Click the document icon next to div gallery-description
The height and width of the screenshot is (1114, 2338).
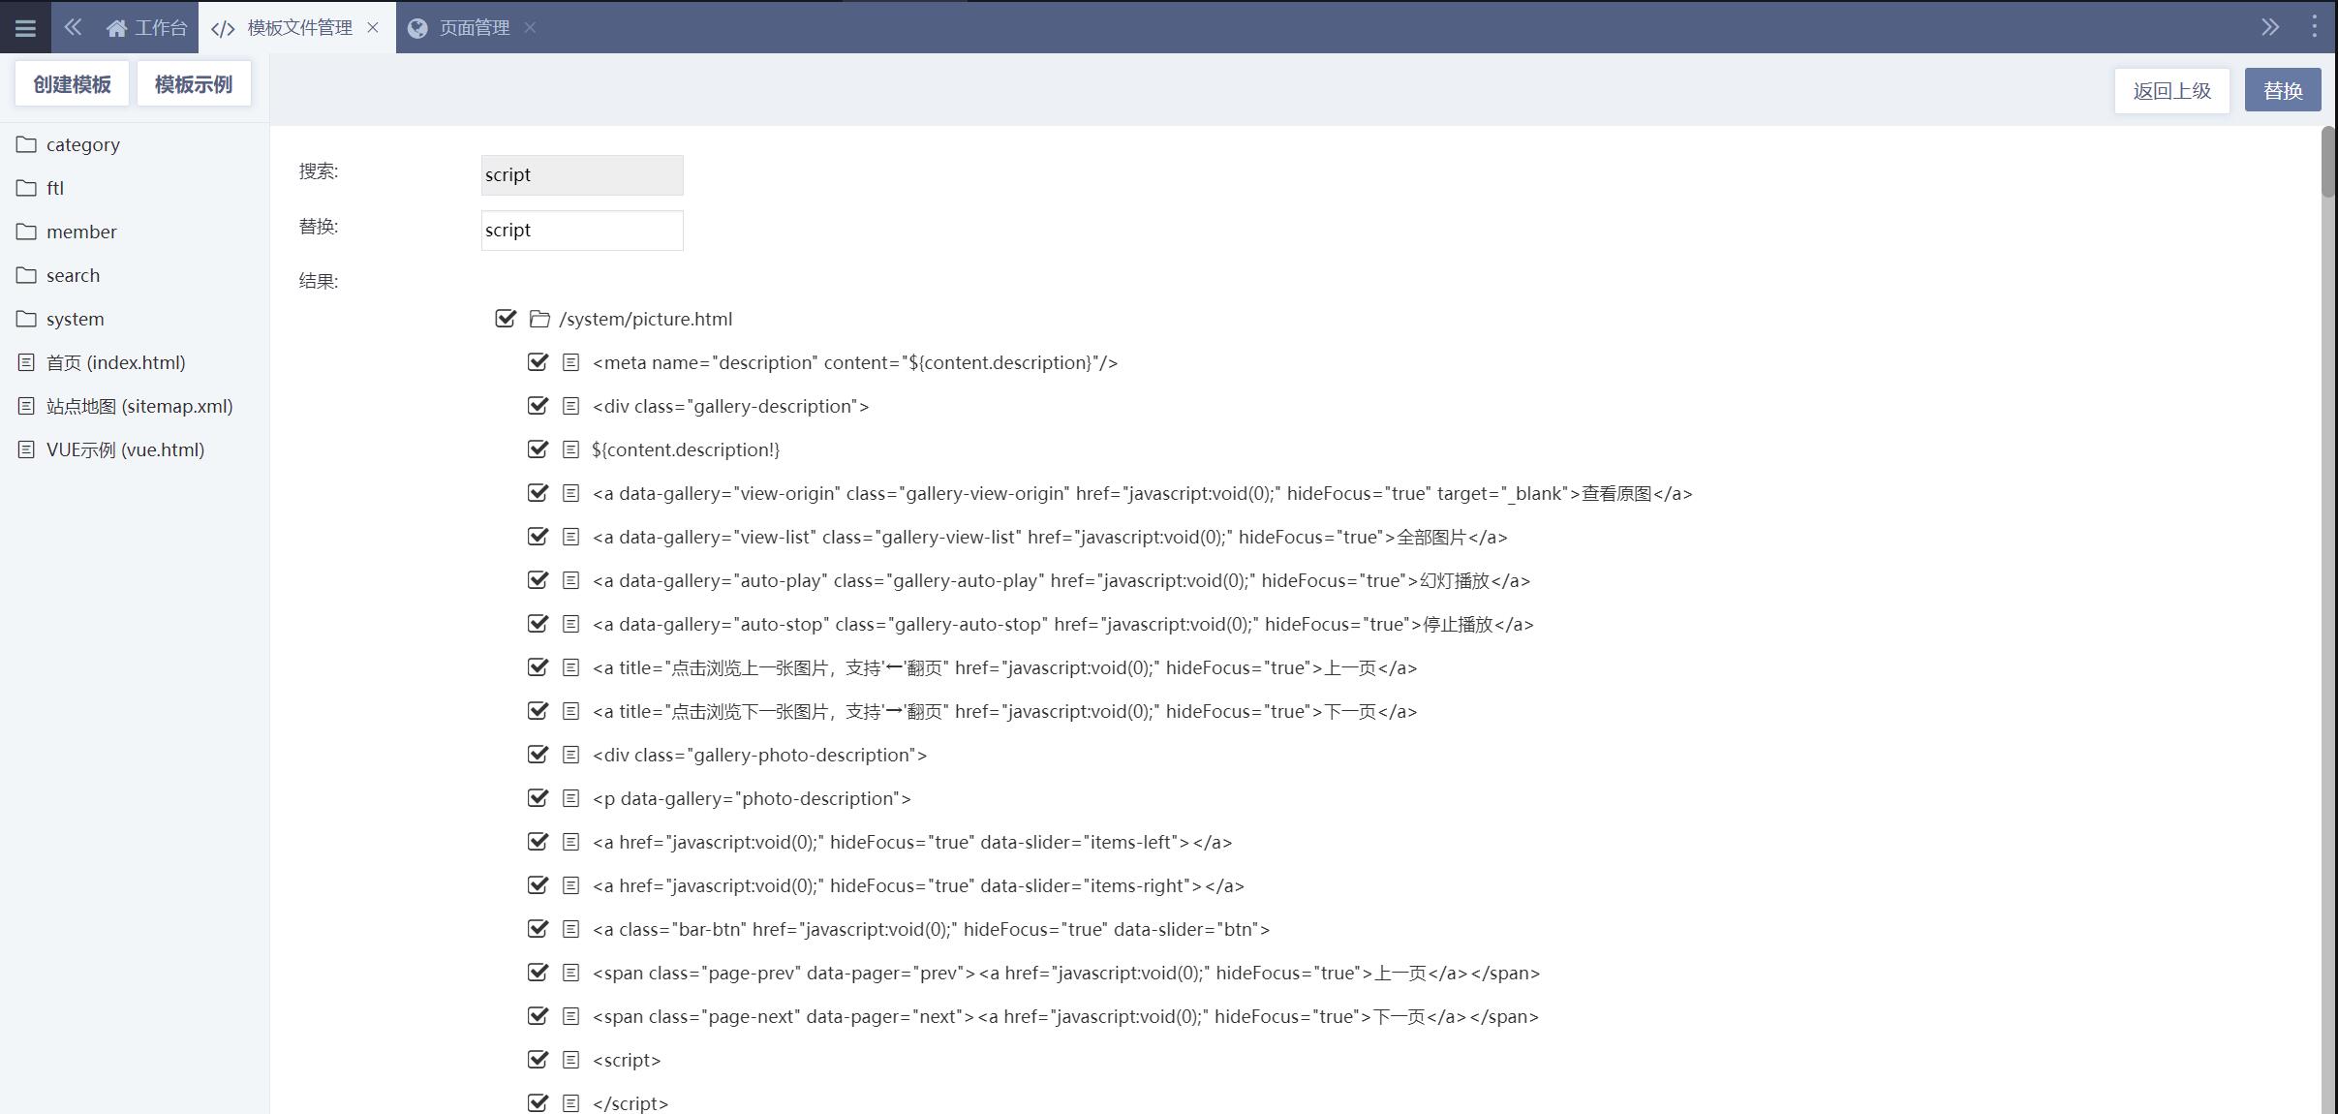tap(571, 404)
